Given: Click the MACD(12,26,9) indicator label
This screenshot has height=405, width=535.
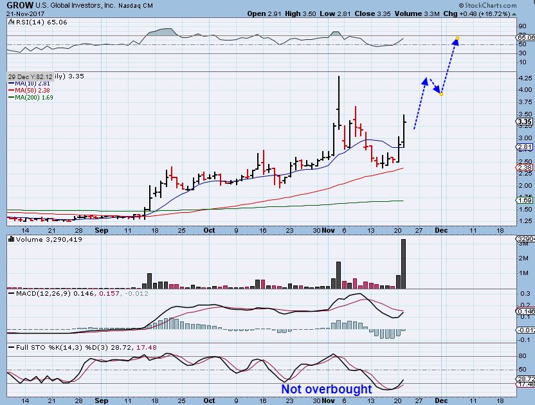Looking at the screenshot, I should [x=43, y=293].
